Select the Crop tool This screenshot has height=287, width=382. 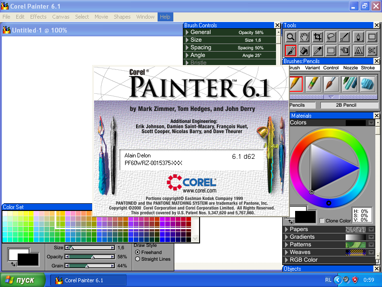pyautogui.click(x=318, y=37)
